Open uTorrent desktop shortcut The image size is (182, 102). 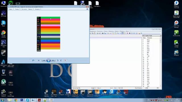[x=3, y=82]
